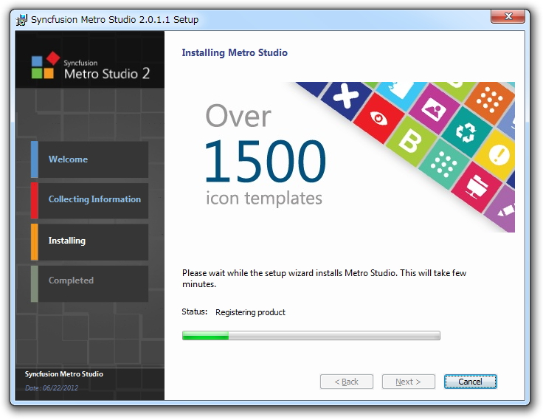Click the mint green dots tile

[443, 165]
